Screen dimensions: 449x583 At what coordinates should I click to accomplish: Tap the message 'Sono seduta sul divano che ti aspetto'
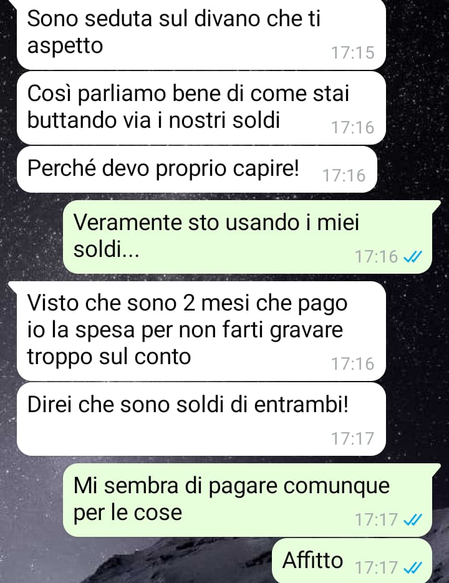(x=201, y=34)
